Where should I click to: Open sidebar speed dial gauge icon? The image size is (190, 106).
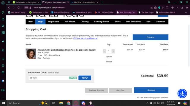point(3,13)
